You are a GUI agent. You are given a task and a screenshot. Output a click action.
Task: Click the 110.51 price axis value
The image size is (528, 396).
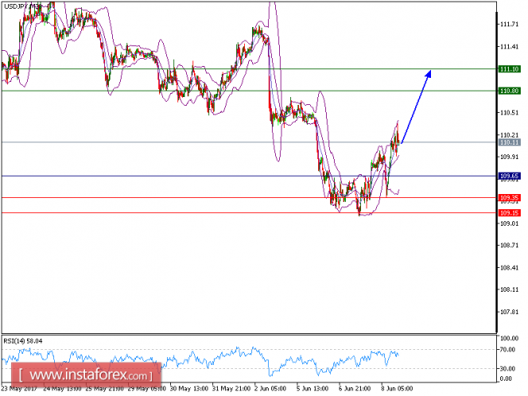pyautogui.click(x=509, y=113)
